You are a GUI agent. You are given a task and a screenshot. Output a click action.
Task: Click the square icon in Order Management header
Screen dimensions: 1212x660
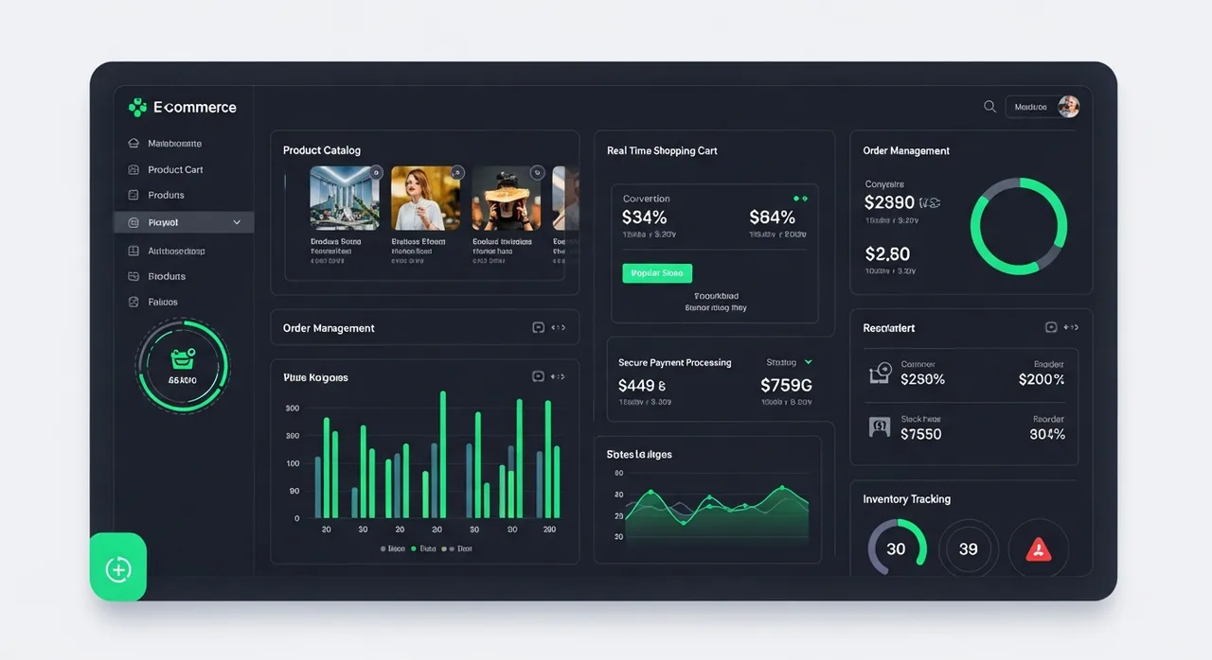(539, 328)
